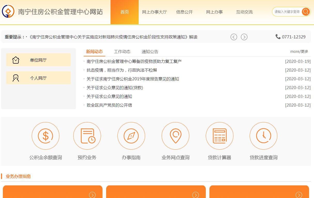Expand the middle orange guide card arrow
This screenshot has width=314, height=198.
195,195
